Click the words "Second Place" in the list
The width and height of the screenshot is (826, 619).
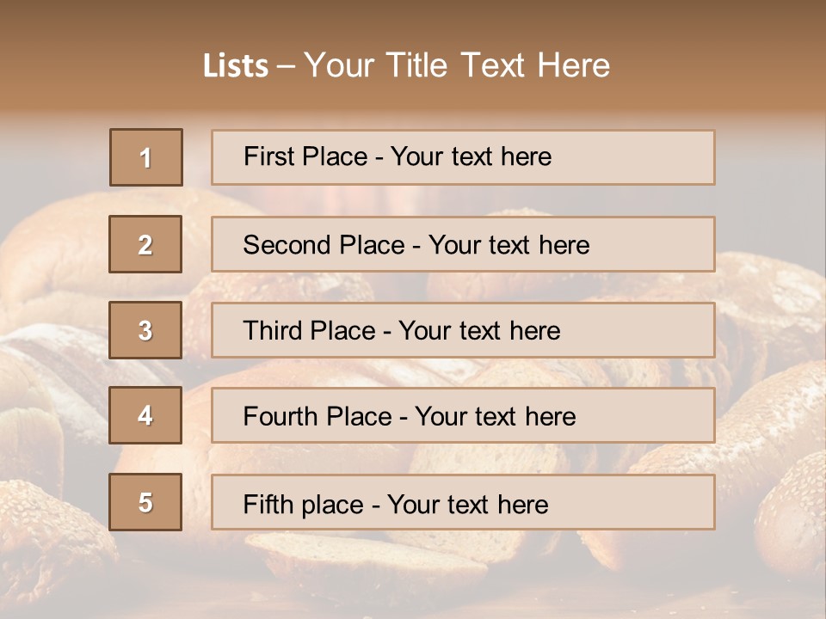click(x=323, y=245)
